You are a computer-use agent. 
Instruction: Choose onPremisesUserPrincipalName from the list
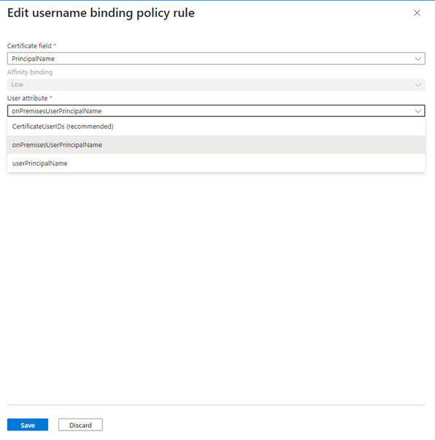pyautogui.click(x=216, y=145)
